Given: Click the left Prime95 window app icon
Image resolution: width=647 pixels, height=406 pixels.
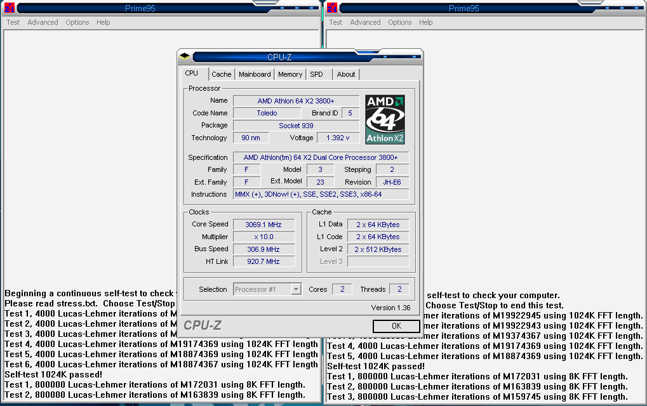Looking at the screenshot, I should 9,8.
